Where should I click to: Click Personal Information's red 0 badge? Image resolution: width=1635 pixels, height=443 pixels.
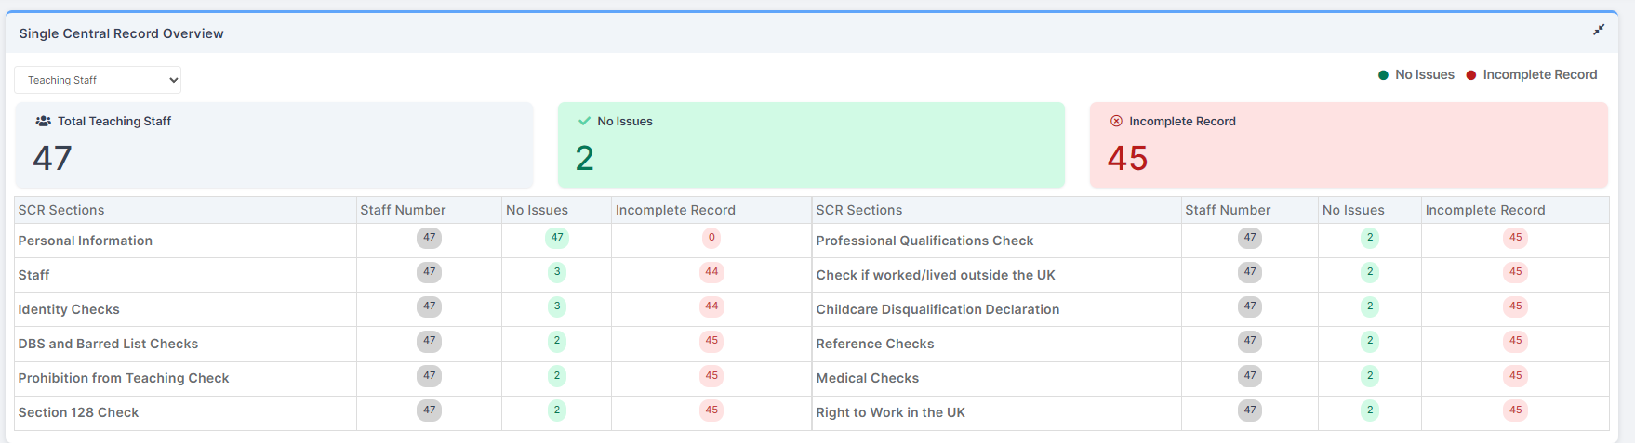point(711,238)
